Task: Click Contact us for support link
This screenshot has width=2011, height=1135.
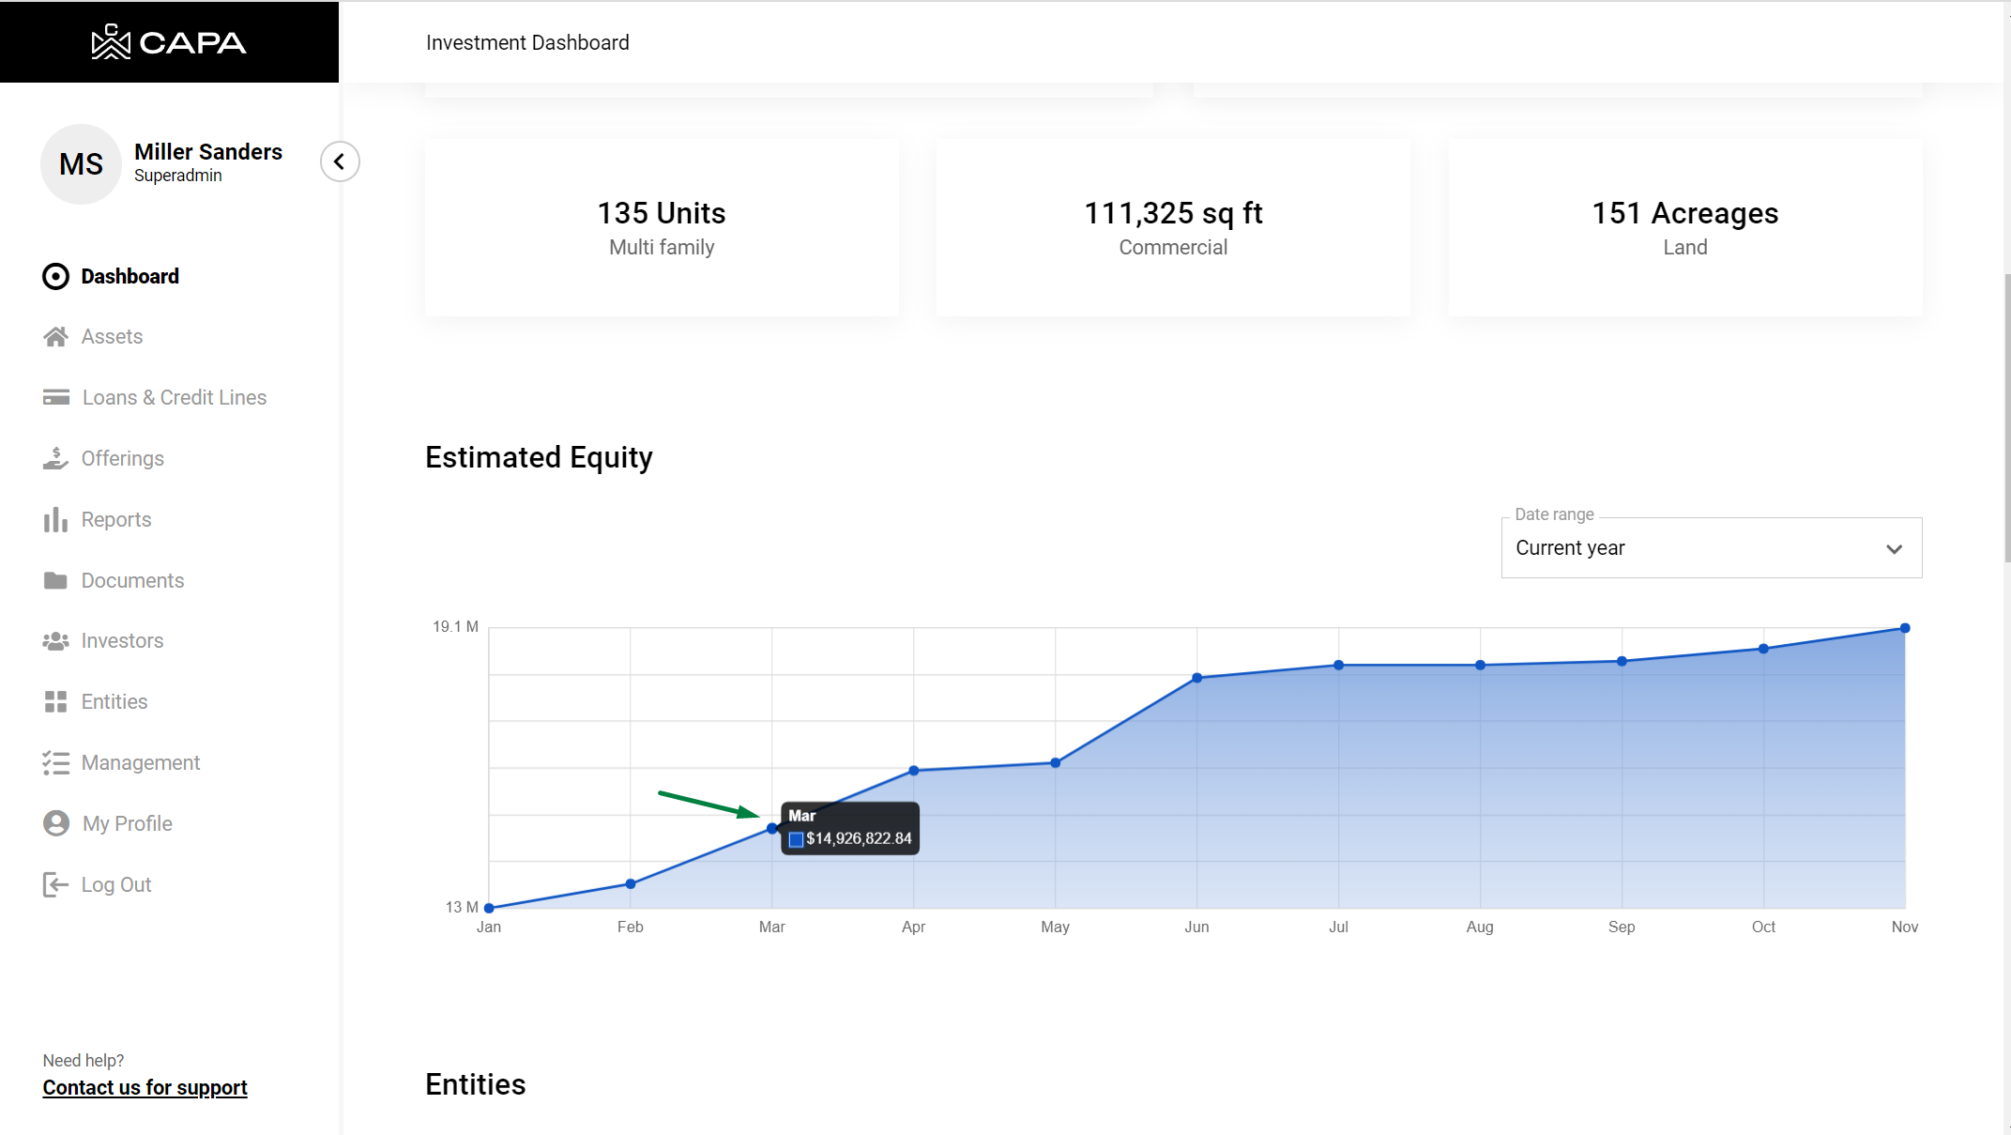Action: (145, 1087)
